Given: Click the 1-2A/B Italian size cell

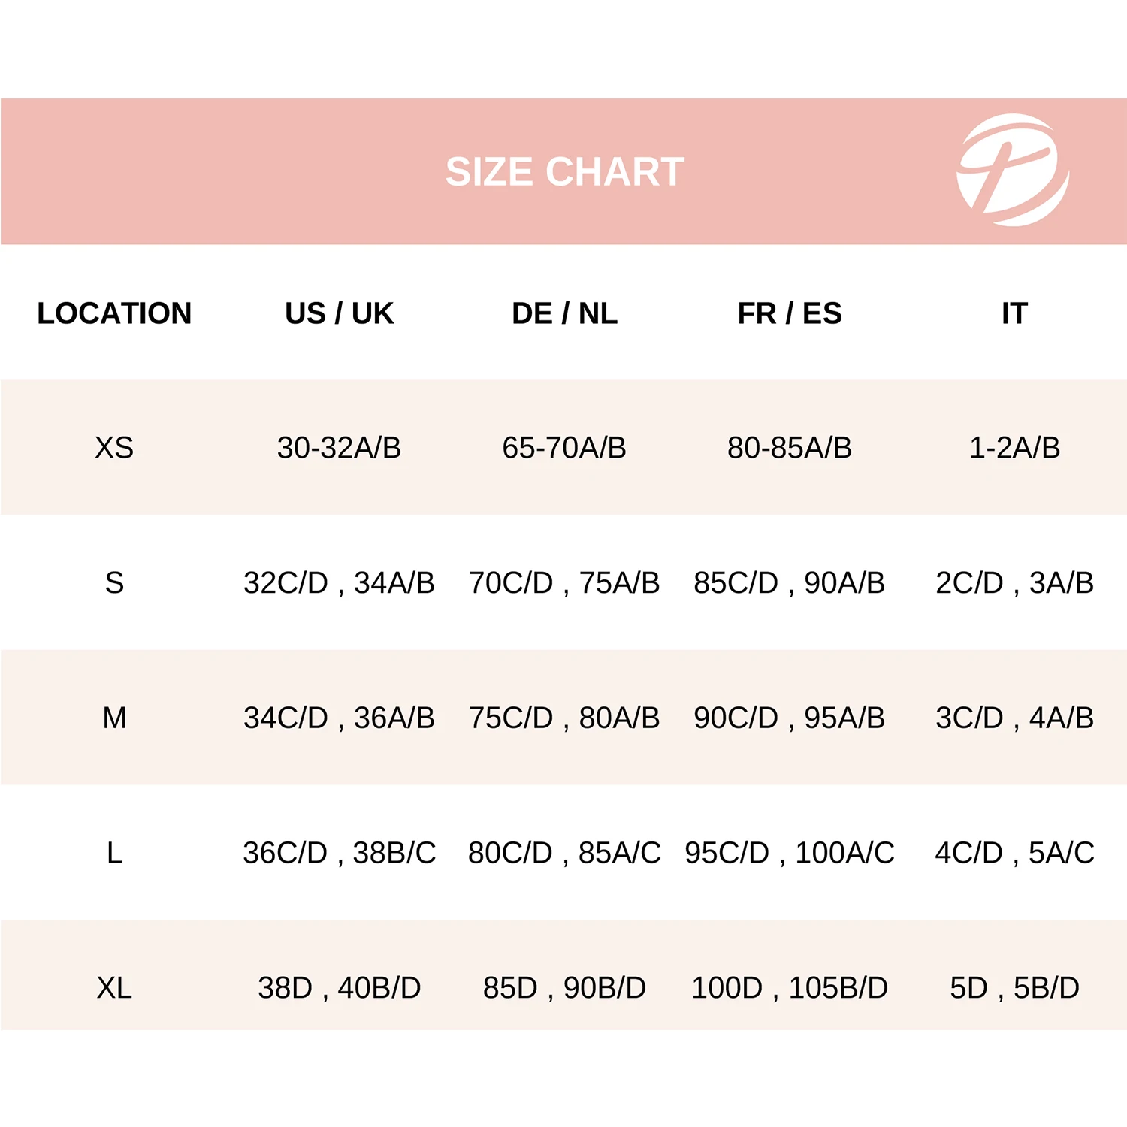Looking at the screenshot, I should [1014, 448].
